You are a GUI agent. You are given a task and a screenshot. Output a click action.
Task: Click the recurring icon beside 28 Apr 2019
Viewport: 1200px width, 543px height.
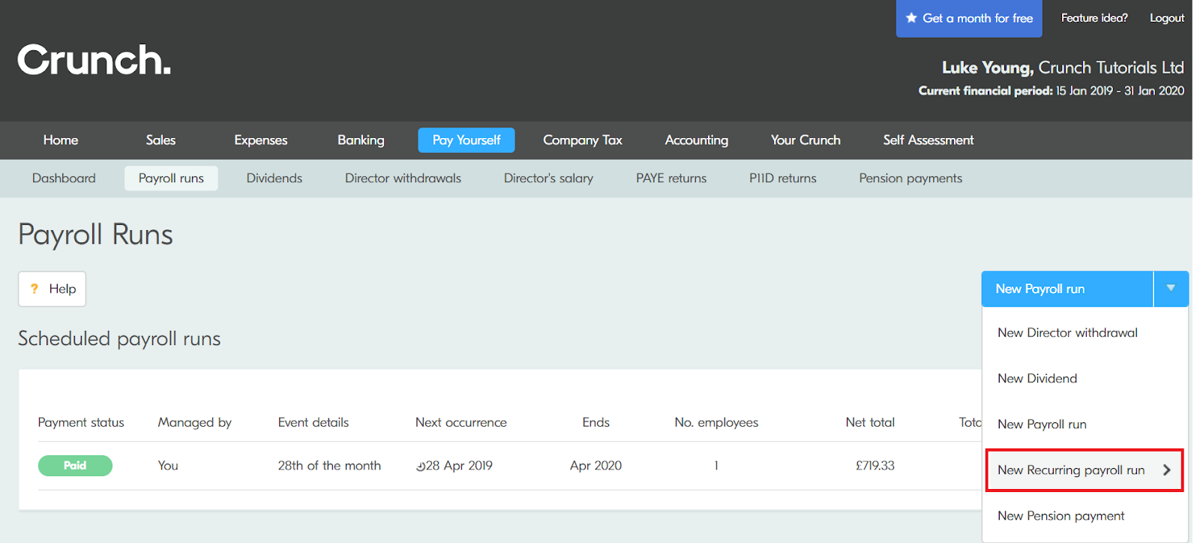pos(421,466)
